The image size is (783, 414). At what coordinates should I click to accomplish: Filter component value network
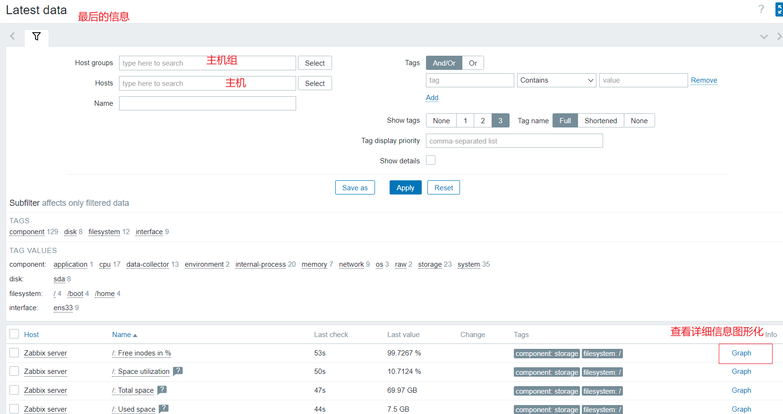click(x=351, y=264)
